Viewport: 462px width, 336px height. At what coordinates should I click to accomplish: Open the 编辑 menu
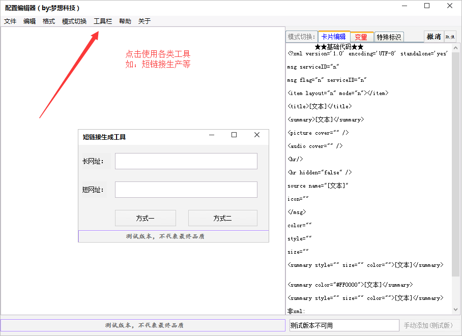(29, 21)
